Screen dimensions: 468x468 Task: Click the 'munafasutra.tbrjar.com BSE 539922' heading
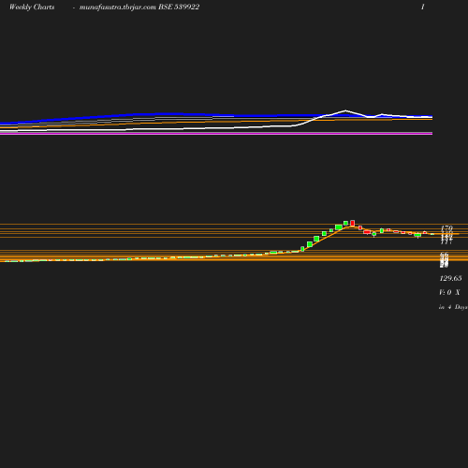(x=139, y=7)
